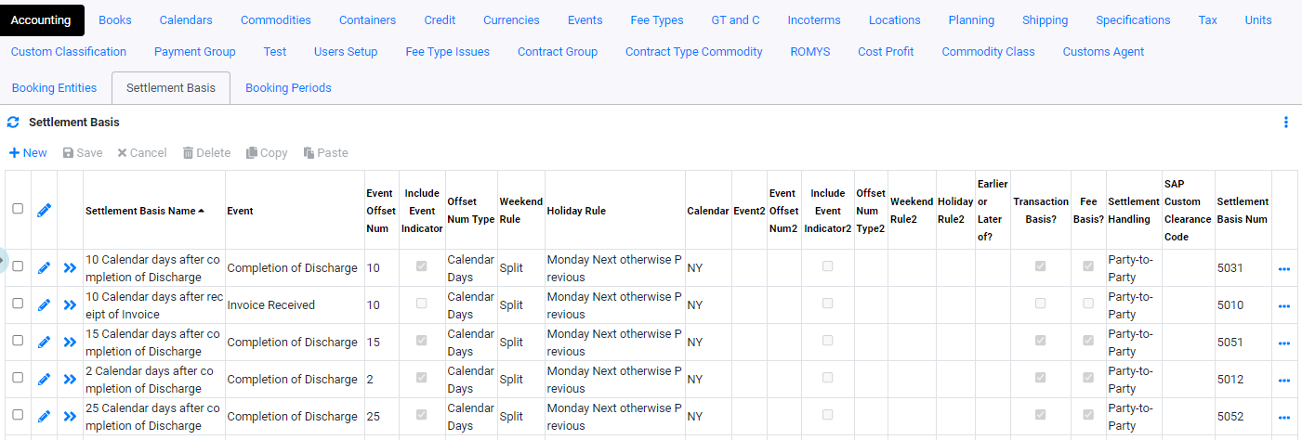Edit row 25 Calendar days after completion of Discharge

44,416
